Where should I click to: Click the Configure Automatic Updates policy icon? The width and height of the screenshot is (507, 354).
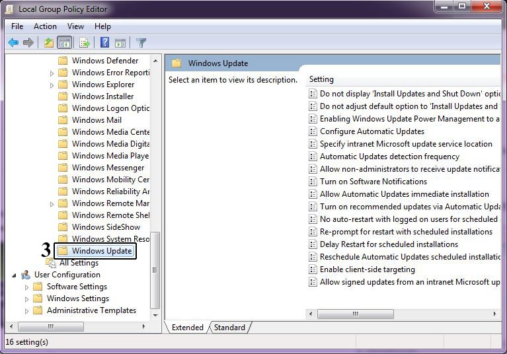pos(313,131)
